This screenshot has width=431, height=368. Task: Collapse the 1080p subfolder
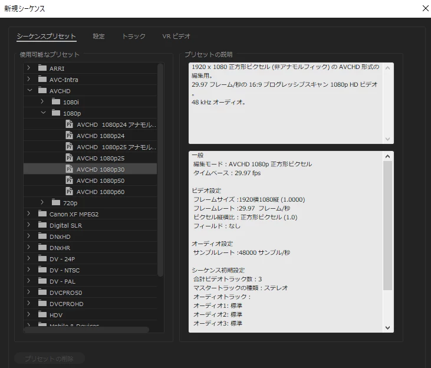click(x=43, y=113)
